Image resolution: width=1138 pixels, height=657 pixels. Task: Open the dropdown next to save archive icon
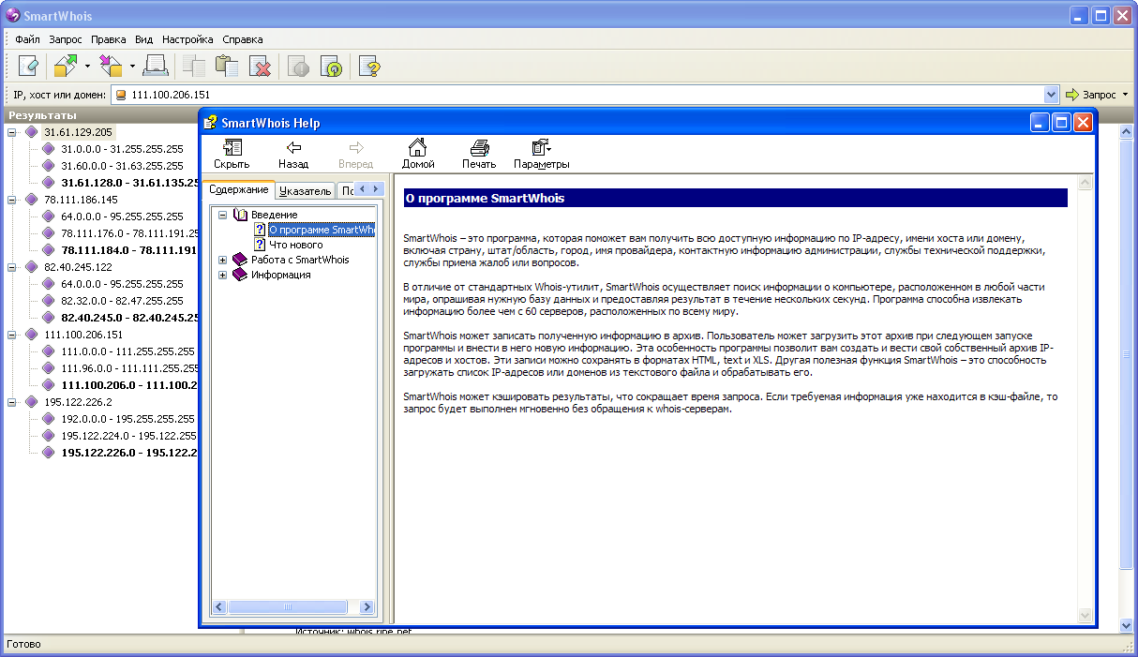pyautogui.click(x=132, y=66)
